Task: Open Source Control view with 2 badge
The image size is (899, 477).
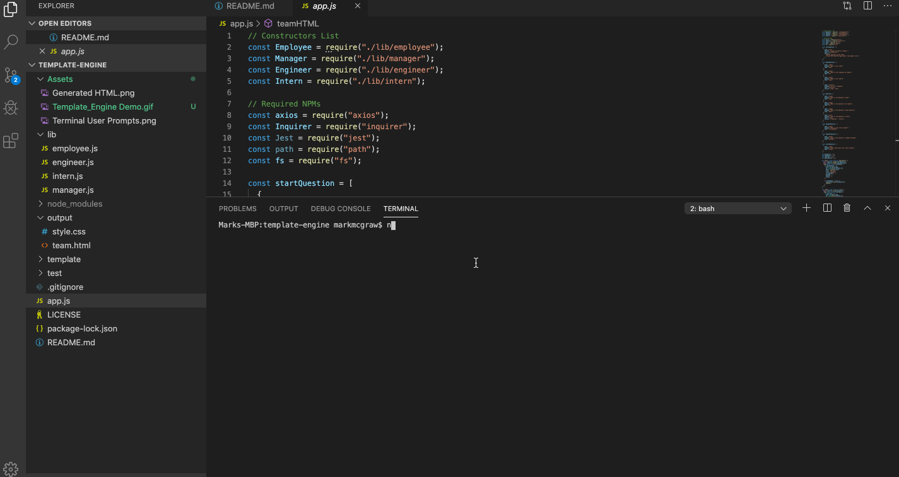Action: (11, 75)
